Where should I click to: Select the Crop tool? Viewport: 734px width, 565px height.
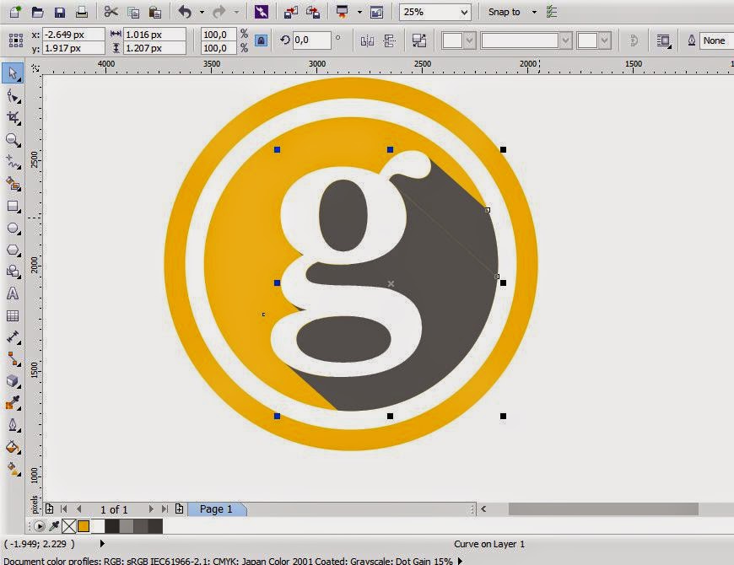[x=13, y=118]
